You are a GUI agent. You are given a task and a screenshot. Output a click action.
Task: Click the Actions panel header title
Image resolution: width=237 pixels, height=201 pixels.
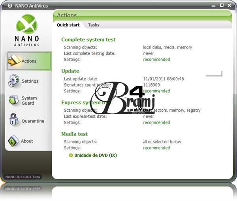point(67,15)
